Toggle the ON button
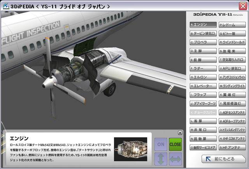 [161, 144]
